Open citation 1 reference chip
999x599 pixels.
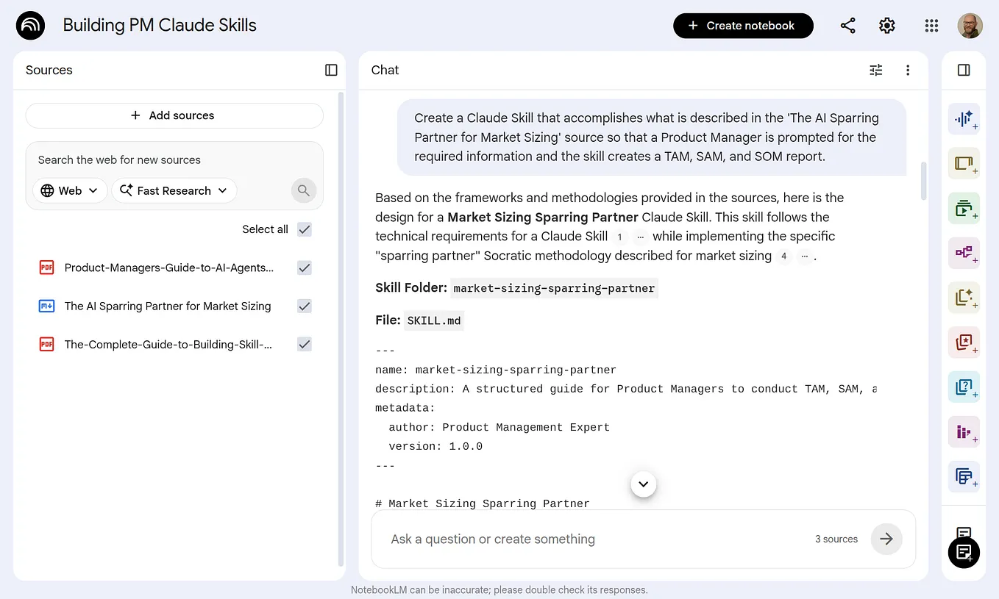pos(619,237)
